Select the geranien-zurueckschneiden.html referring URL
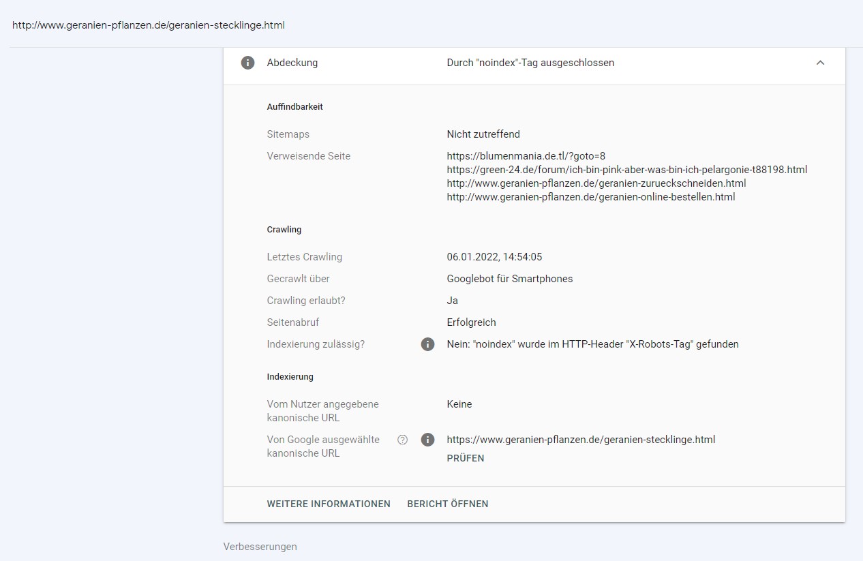Viewport: 863px width, 561px height. tap(596, 183)
